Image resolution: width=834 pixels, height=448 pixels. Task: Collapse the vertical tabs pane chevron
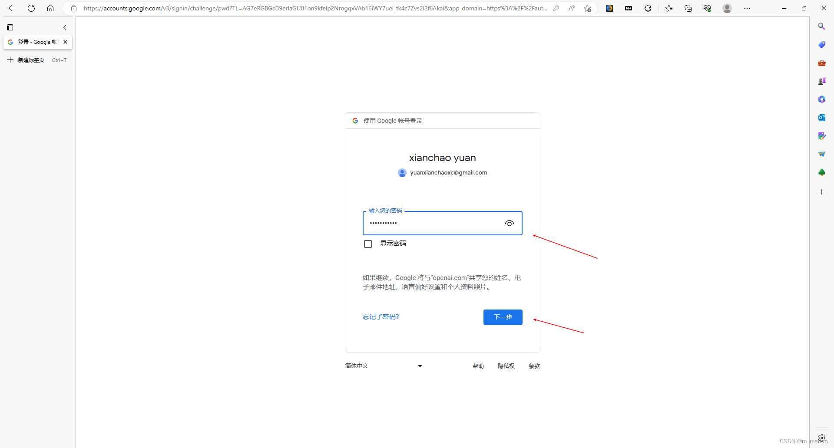(65, 27)
